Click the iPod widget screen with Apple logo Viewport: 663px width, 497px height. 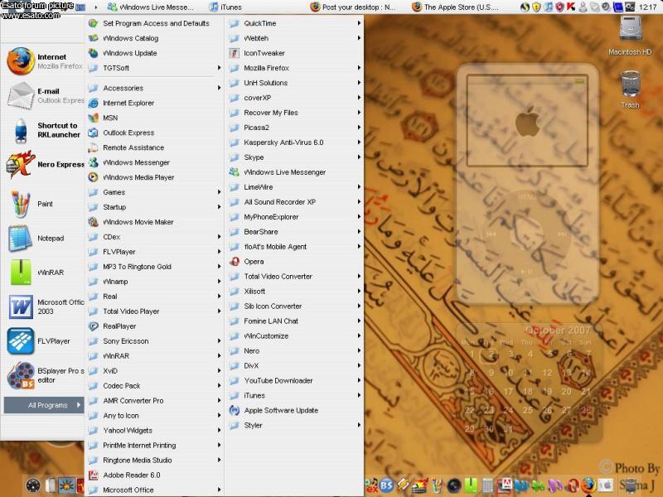coord(527,121)
